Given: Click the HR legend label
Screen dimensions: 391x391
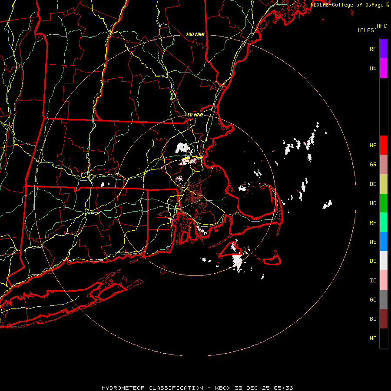Looking at the screenshot, I should 373,203.
